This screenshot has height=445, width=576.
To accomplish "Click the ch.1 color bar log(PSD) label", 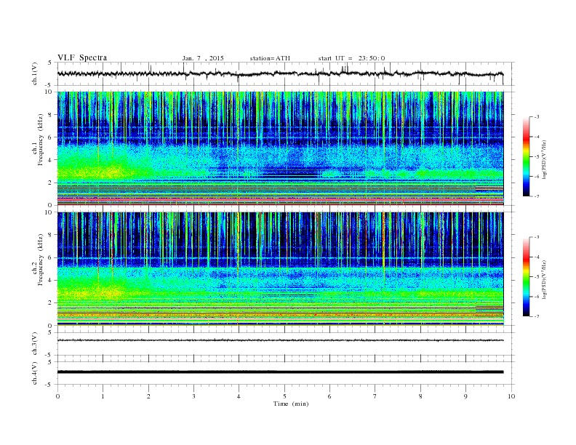I will click(545, 160).
